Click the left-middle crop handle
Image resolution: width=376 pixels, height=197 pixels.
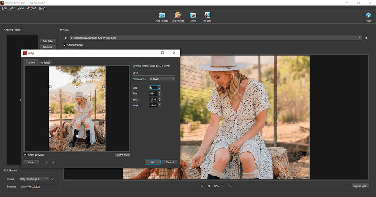tap(51, 112)
